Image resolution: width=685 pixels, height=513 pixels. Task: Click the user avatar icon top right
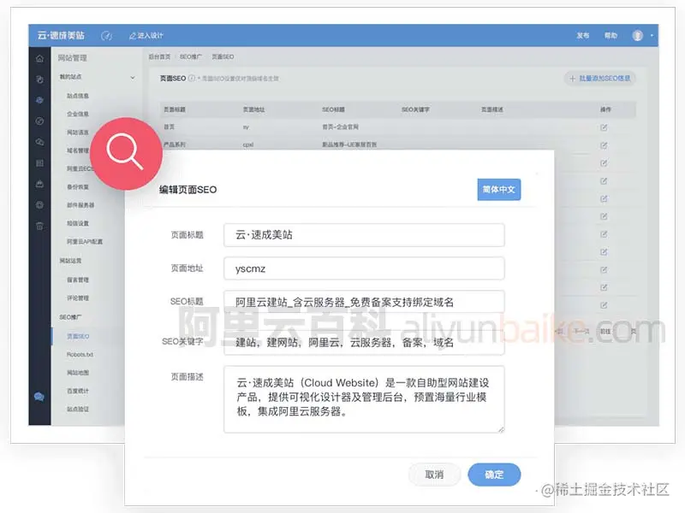[x=636, y=35]
